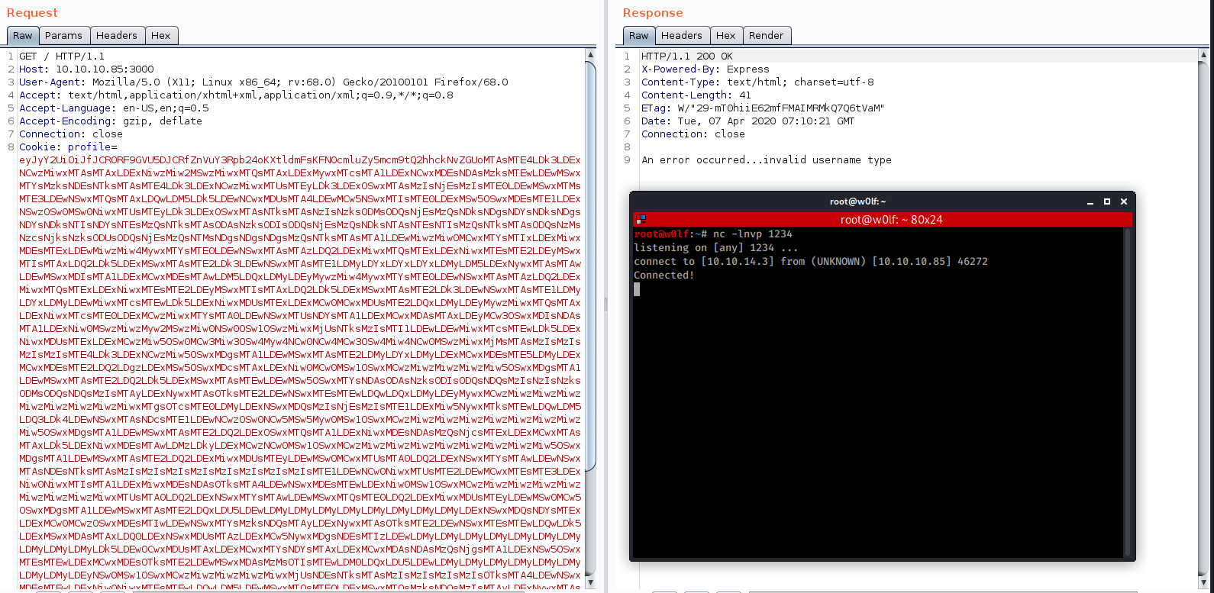The height and width of the screenshot is (593, 1214).
Task: Click the 'Request' panel heading
Action: (32, 13)
